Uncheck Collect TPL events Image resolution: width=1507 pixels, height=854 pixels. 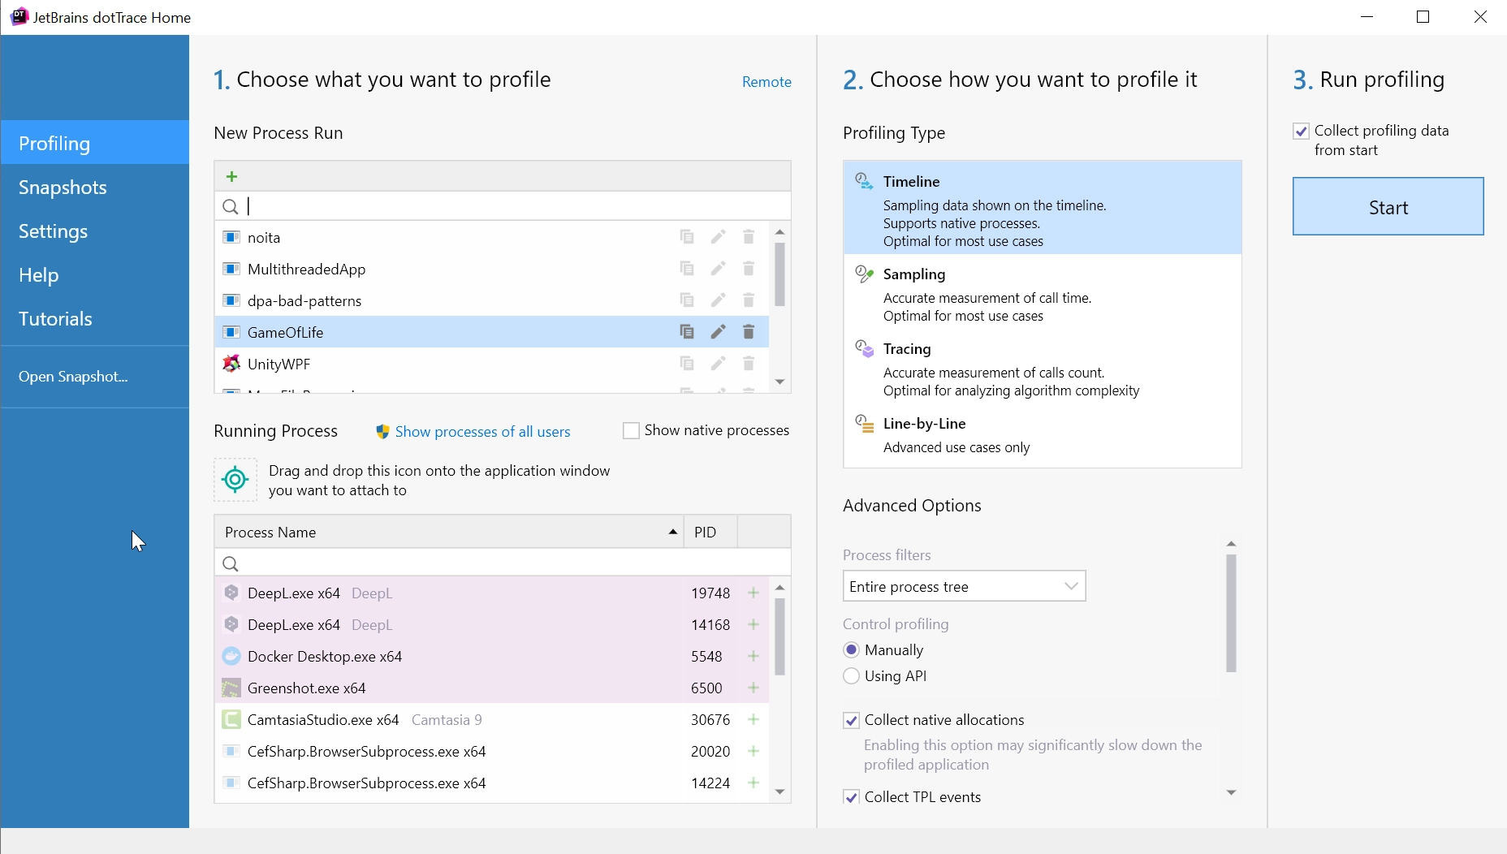852,798
